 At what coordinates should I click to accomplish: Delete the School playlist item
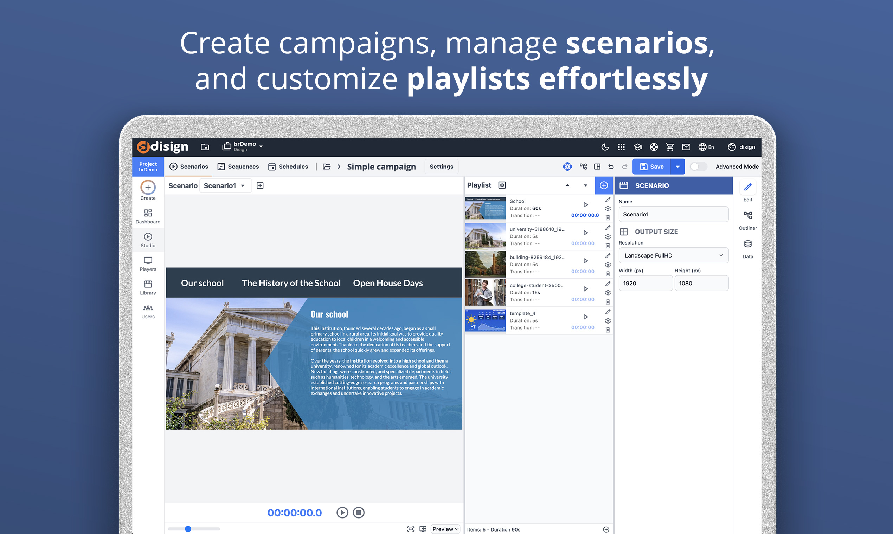(x=608, y=218)
